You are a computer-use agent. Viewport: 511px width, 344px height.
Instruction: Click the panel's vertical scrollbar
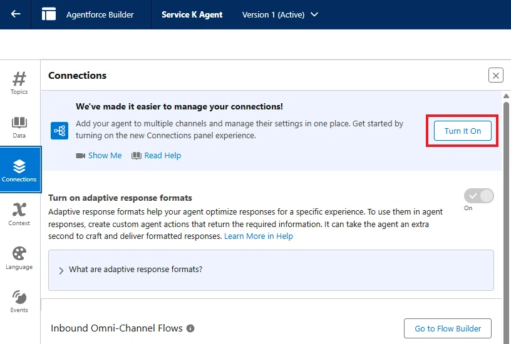click(506, 221)
